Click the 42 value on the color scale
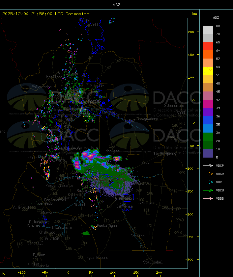The image size is (233, 277). click(218, 100)
